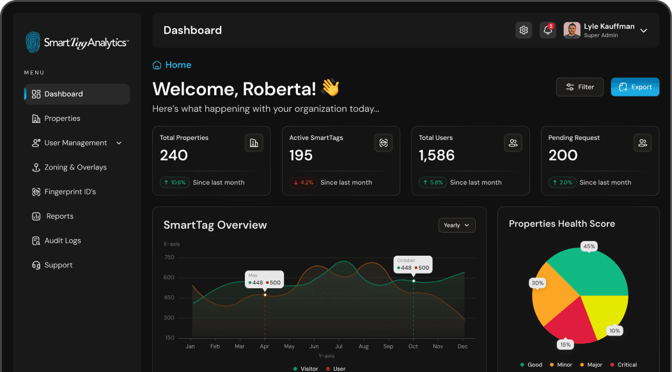
Task: Open the Reports section
Action: coord(58,216)
